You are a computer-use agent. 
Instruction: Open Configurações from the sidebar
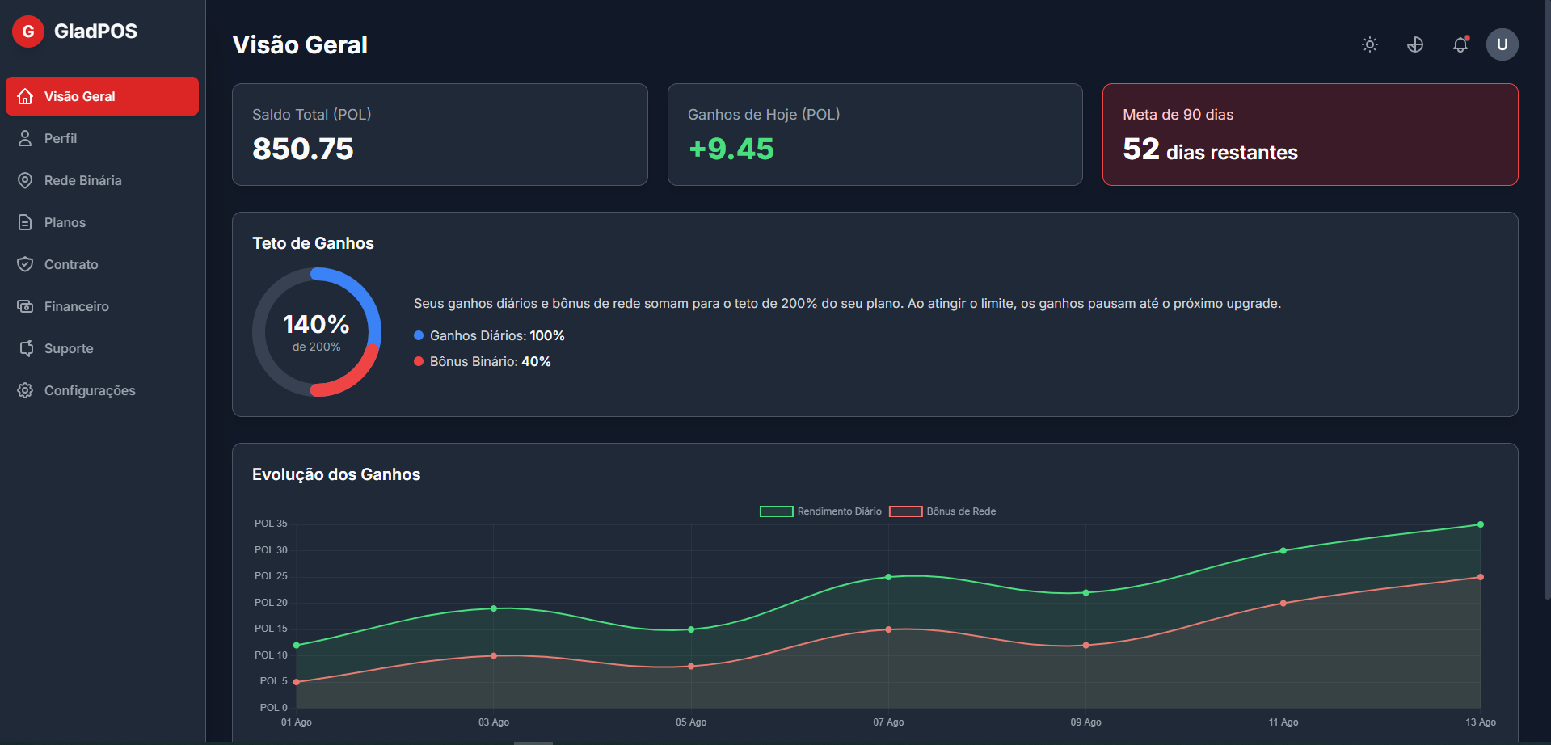pos(89,390)
